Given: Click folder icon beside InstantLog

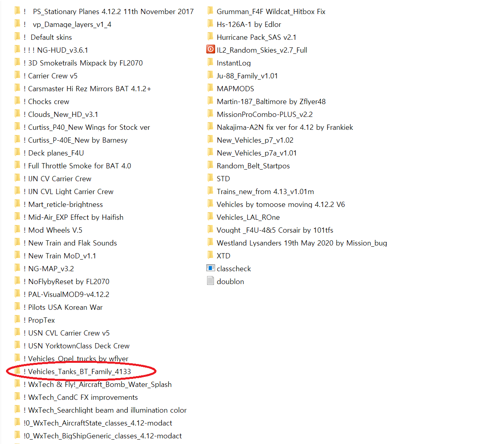Looking at the screenshot, I should pyautogui.click(x=210, y=62).
